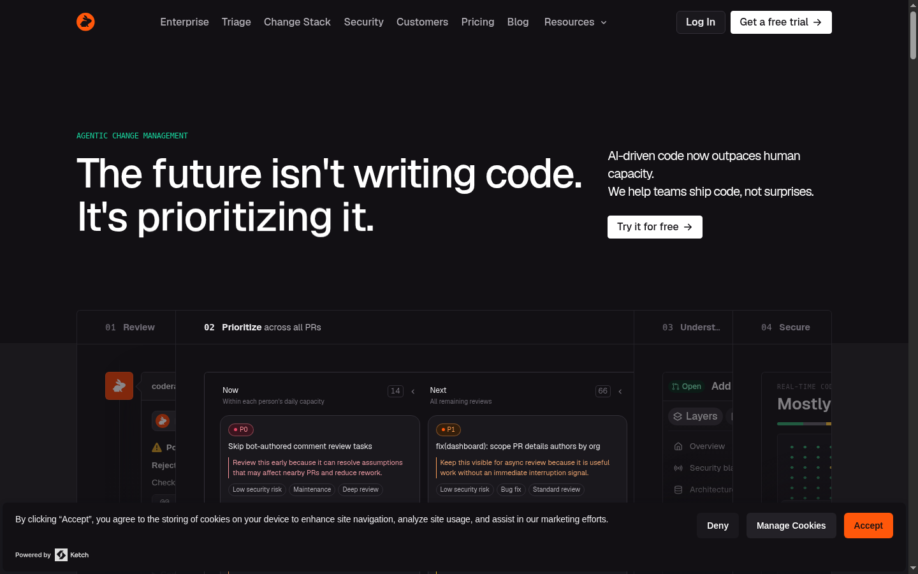Click the P1 priority badge
This screenshot has width=918, height=574.
(x=448, y=430)
